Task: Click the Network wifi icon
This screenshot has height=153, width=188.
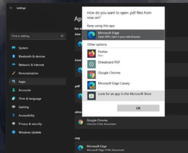Action: 13,64
